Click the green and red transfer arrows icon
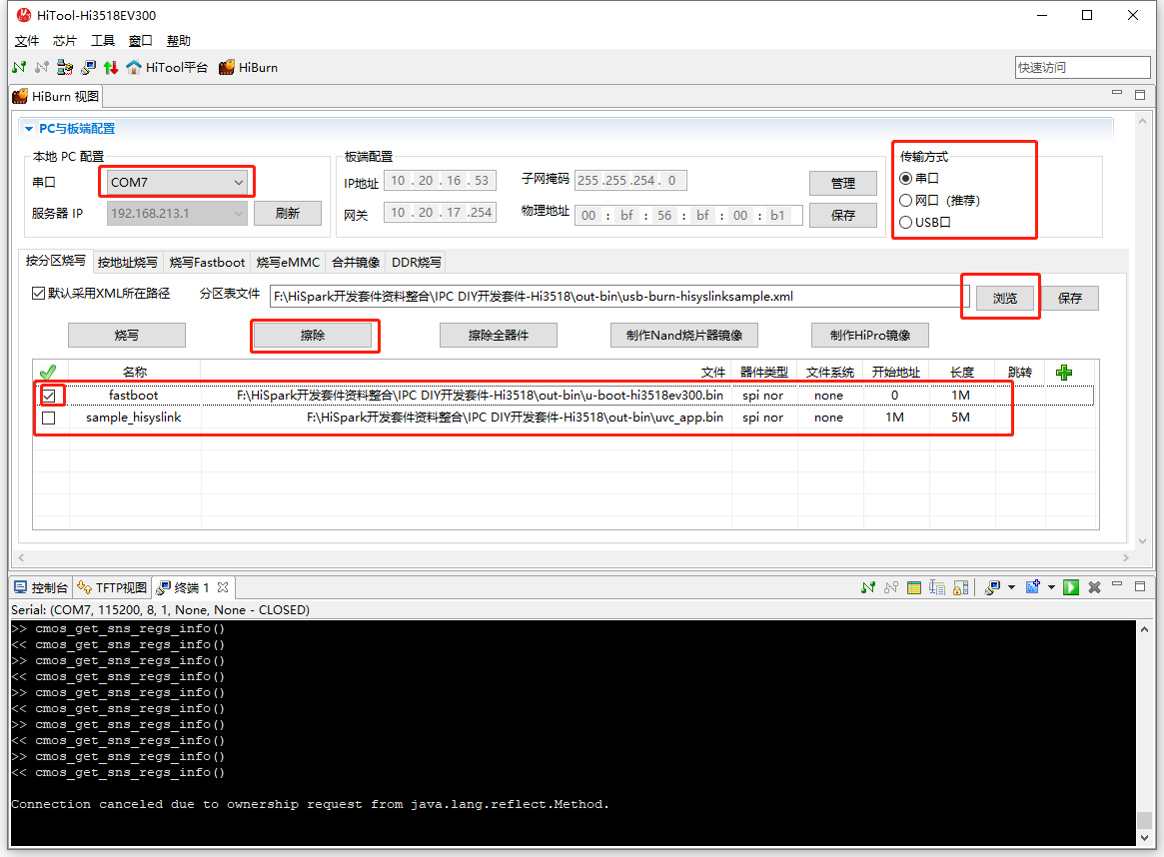 click(111, 68)
